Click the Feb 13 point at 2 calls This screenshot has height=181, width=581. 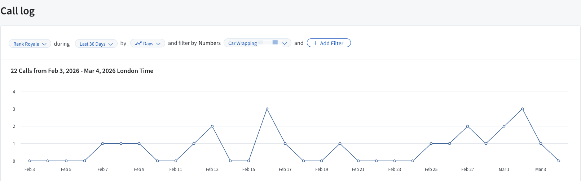coord(212,126)
